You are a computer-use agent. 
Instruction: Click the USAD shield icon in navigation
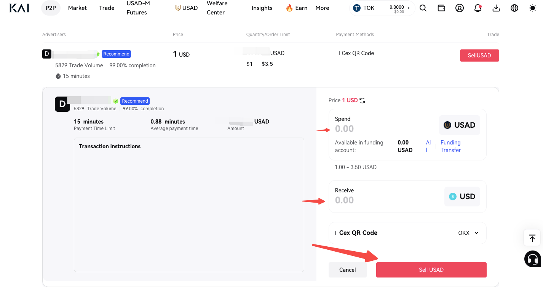(178, 8)
